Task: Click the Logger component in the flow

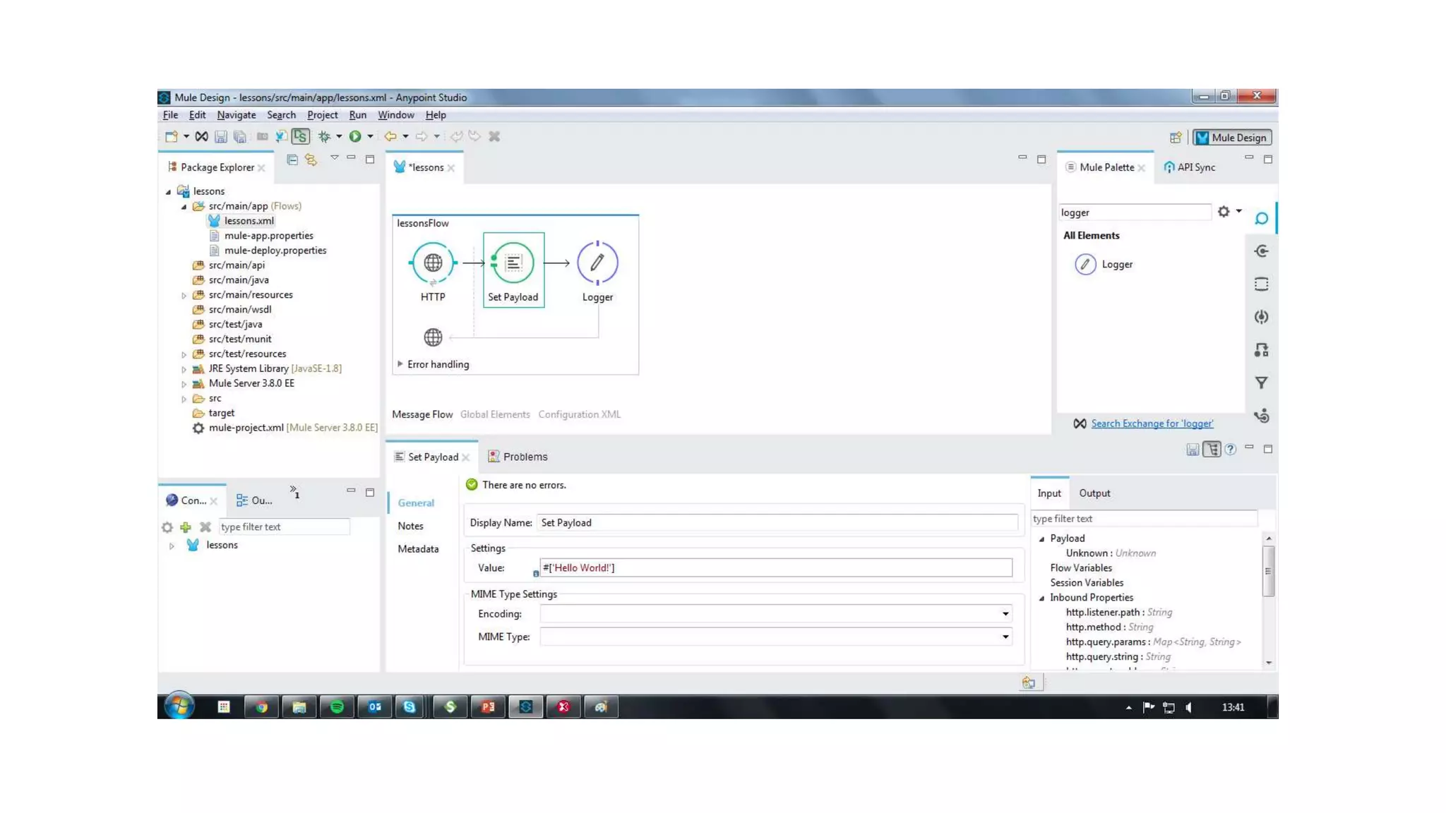Action: [x=597, y=263]
